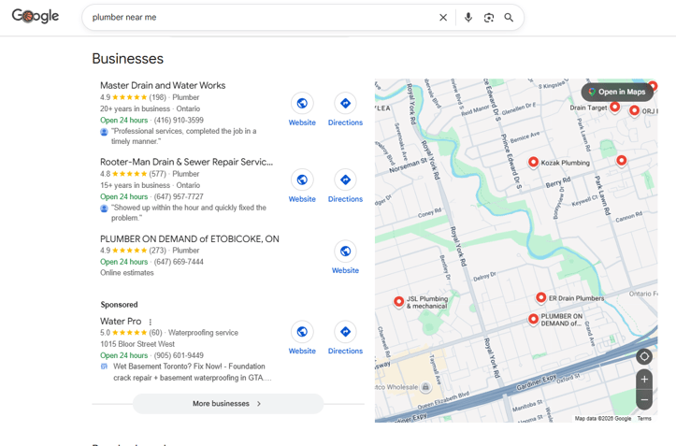Open Water Pro sponsored options menu
Viewport: 676px width, 446px height.
click(151, 322)
